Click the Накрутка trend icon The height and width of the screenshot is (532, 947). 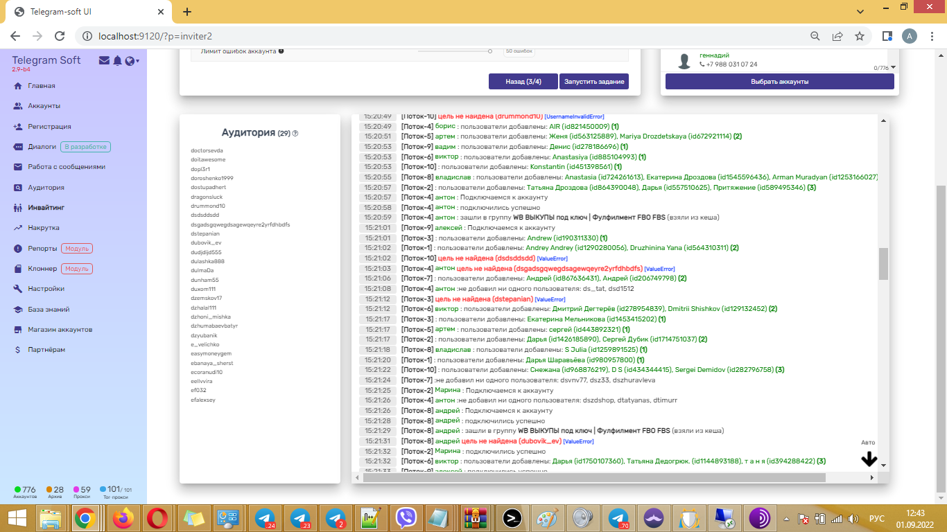[18, 228]
